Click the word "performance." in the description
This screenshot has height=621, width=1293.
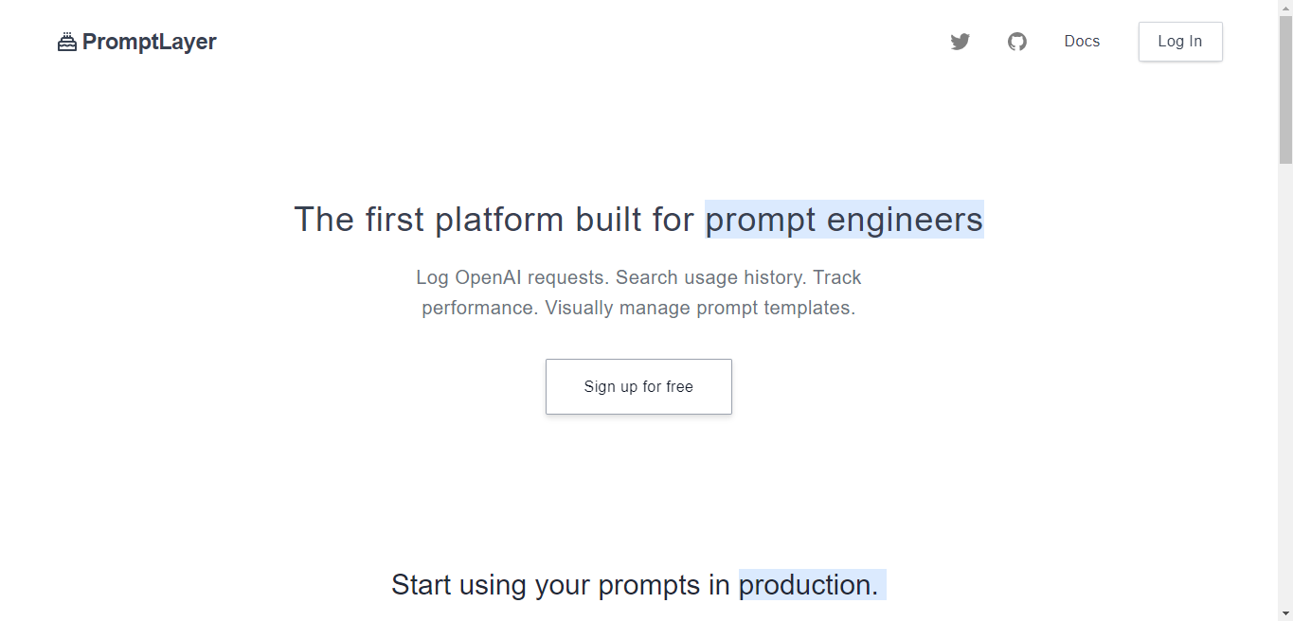point(480,308)
